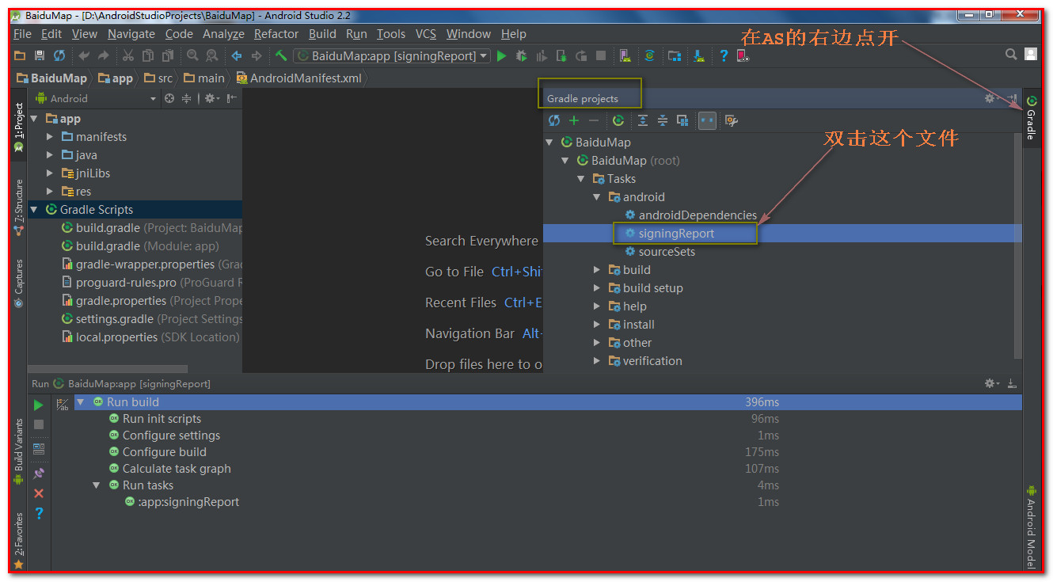
Task: Toggle the Android Model sidebar tab
Action: [1032, 527]
